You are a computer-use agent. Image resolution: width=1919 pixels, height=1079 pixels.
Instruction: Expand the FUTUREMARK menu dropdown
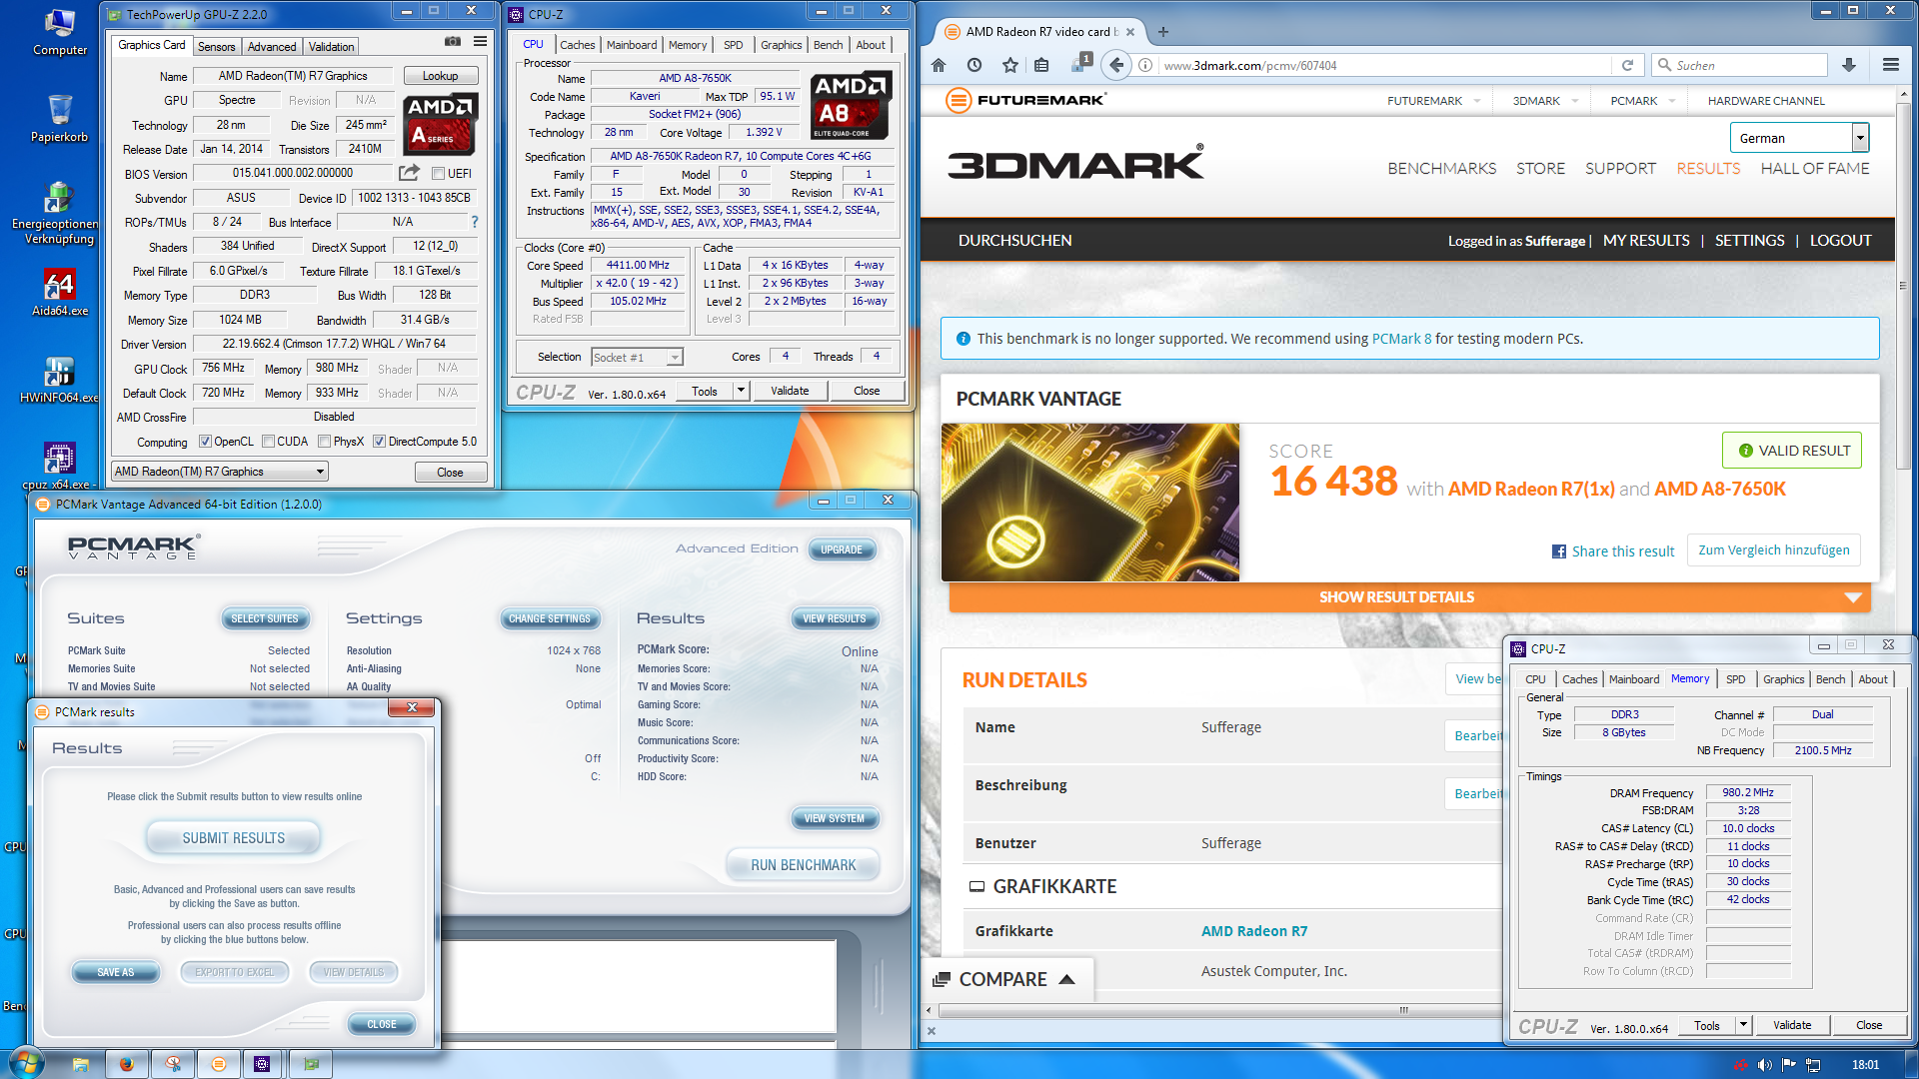1478,101
